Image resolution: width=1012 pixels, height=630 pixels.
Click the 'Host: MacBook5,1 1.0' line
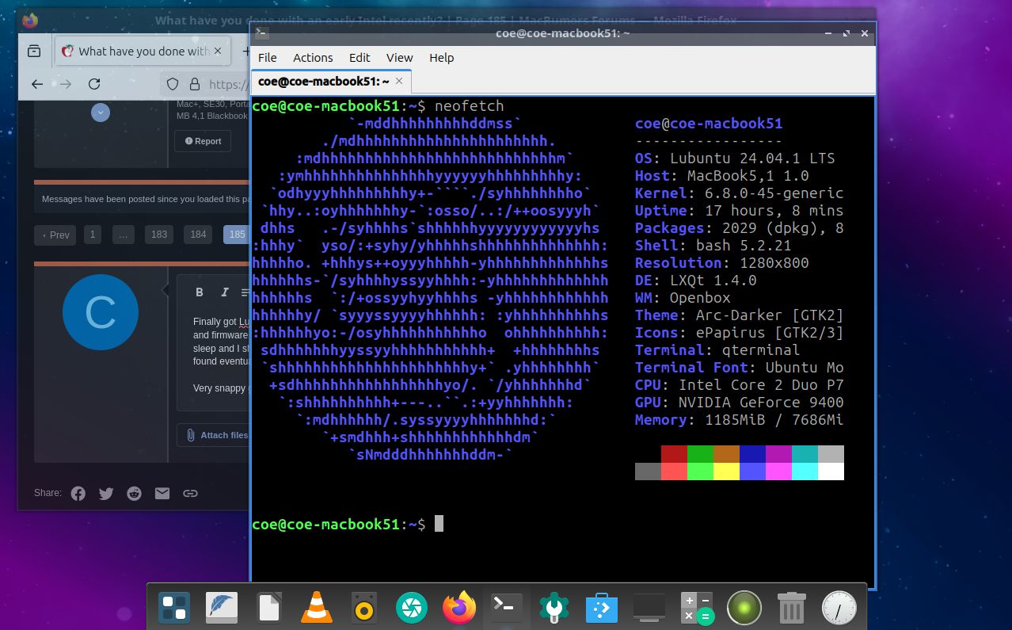(x=722, y=176)
